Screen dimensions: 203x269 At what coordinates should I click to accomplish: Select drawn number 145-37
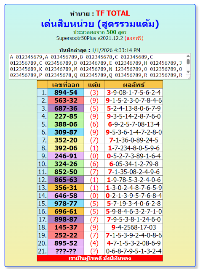point(66,227)
